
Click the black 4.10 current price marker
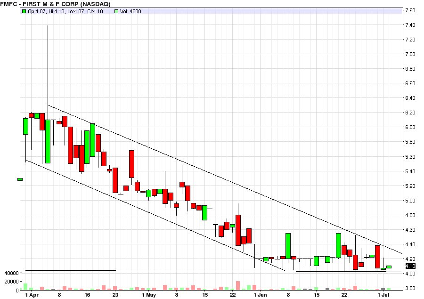click(x=410, y=267)
